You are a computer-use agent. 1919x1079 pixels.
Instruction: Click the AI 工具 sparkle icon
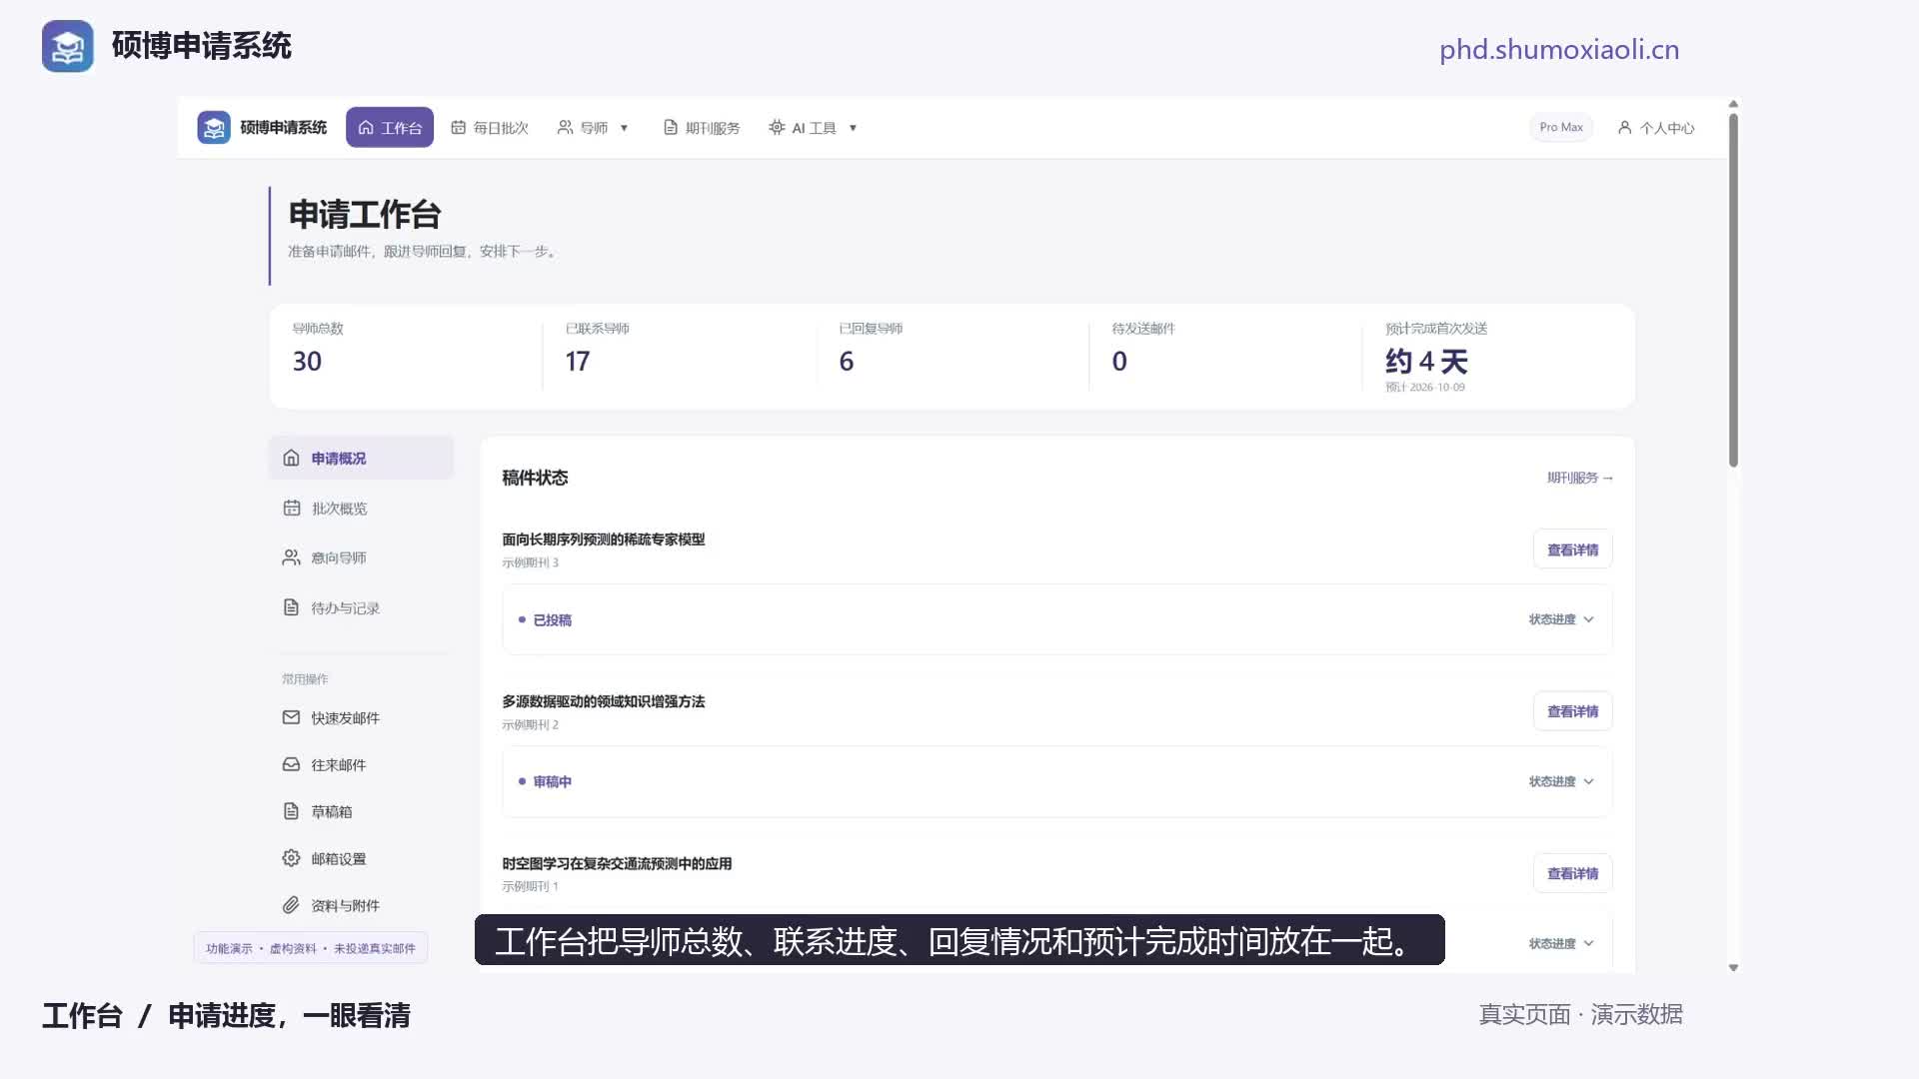click(x=777, y=128)
